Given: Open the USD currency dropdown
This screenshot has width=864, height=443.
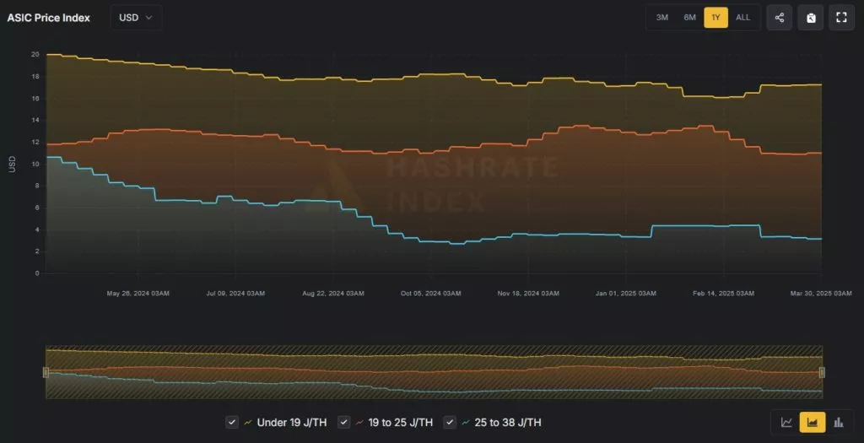Looking at the screenshot, I should 136,18.
